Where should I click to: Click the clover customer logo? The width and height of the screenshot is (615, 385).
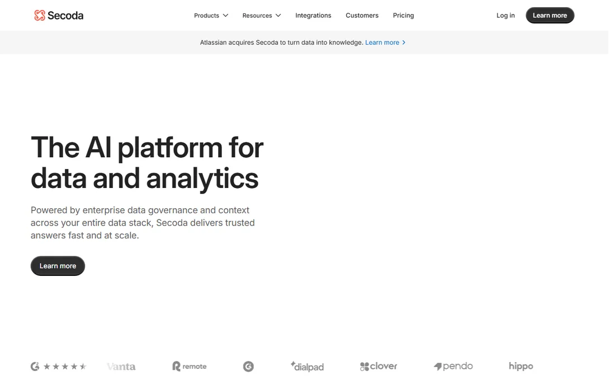coord(379,366)
